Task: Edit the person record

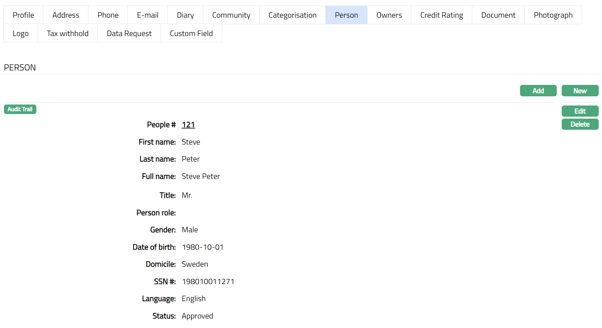Action: pyautogui.click(x=580, y=111)
